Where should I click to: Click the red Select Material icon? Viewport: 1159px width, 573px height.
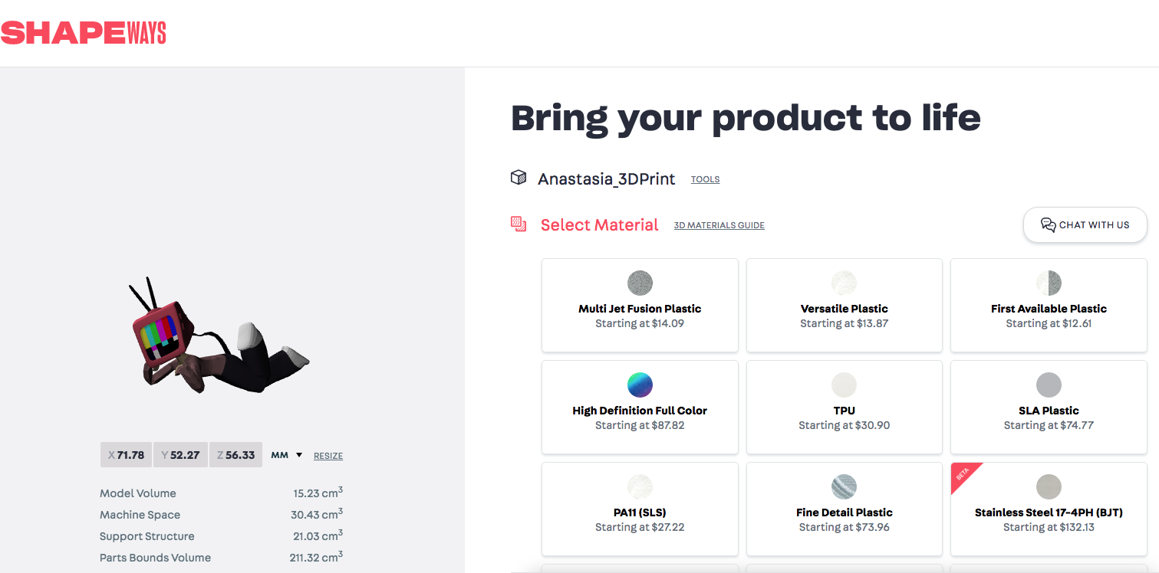point(519,224)
